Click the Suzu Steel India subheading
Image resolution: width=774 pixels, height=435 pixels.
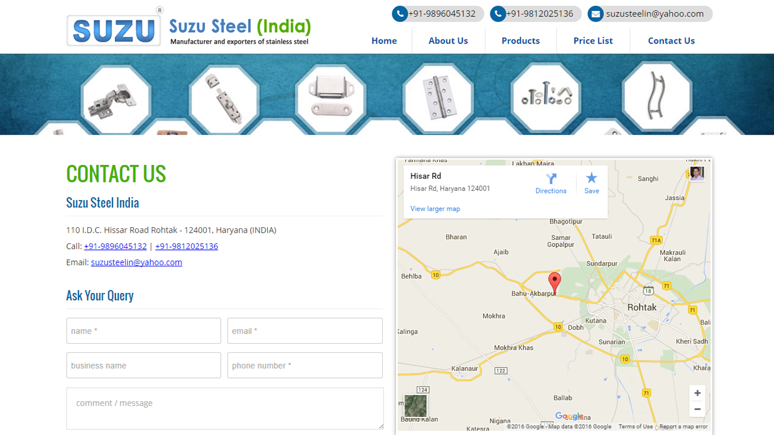[103, 203]
